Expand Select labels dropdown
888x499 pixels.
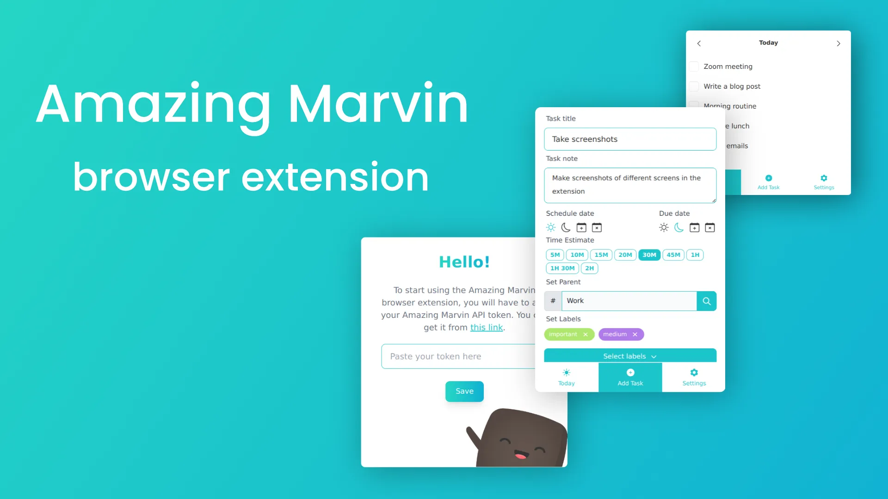(630, 356)
